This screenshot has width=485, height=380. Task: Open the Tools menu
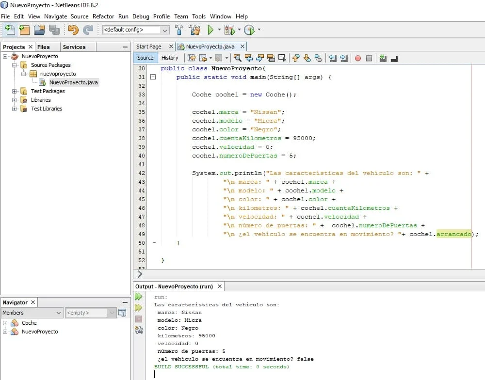199,16
